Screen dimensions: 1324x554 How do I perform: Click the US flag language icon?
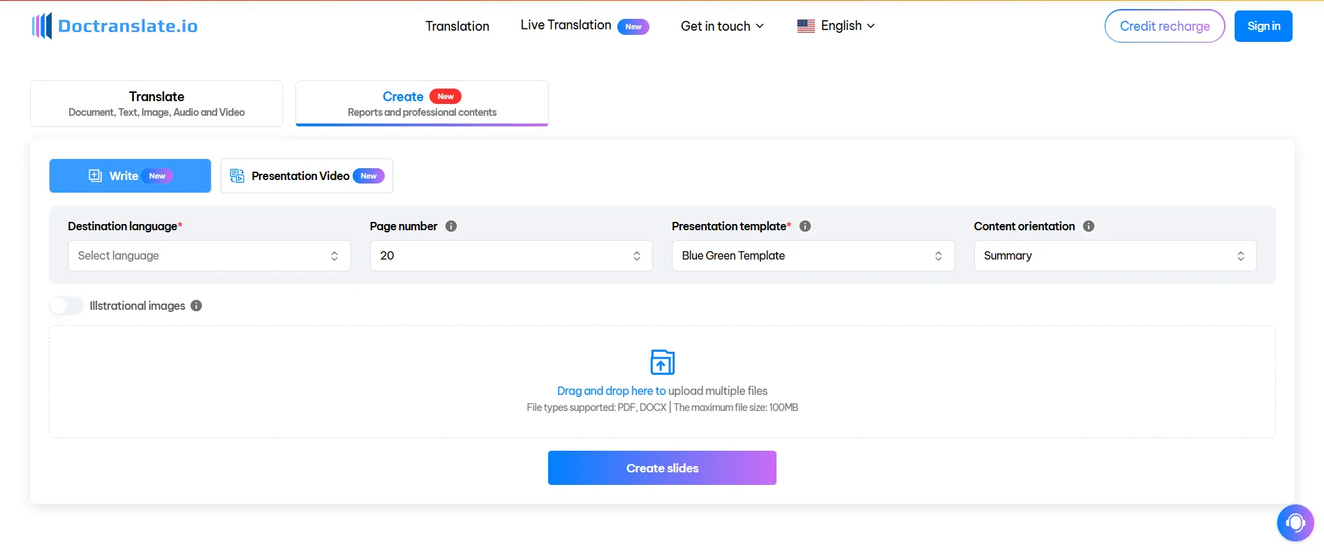(x=806, y=26)
